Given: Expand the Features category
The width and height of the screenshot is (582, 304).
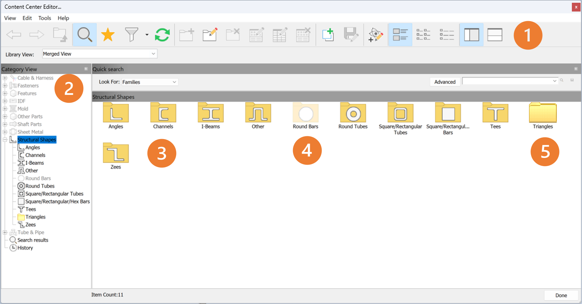Looking at the screenshot, I should click(5, 93).
